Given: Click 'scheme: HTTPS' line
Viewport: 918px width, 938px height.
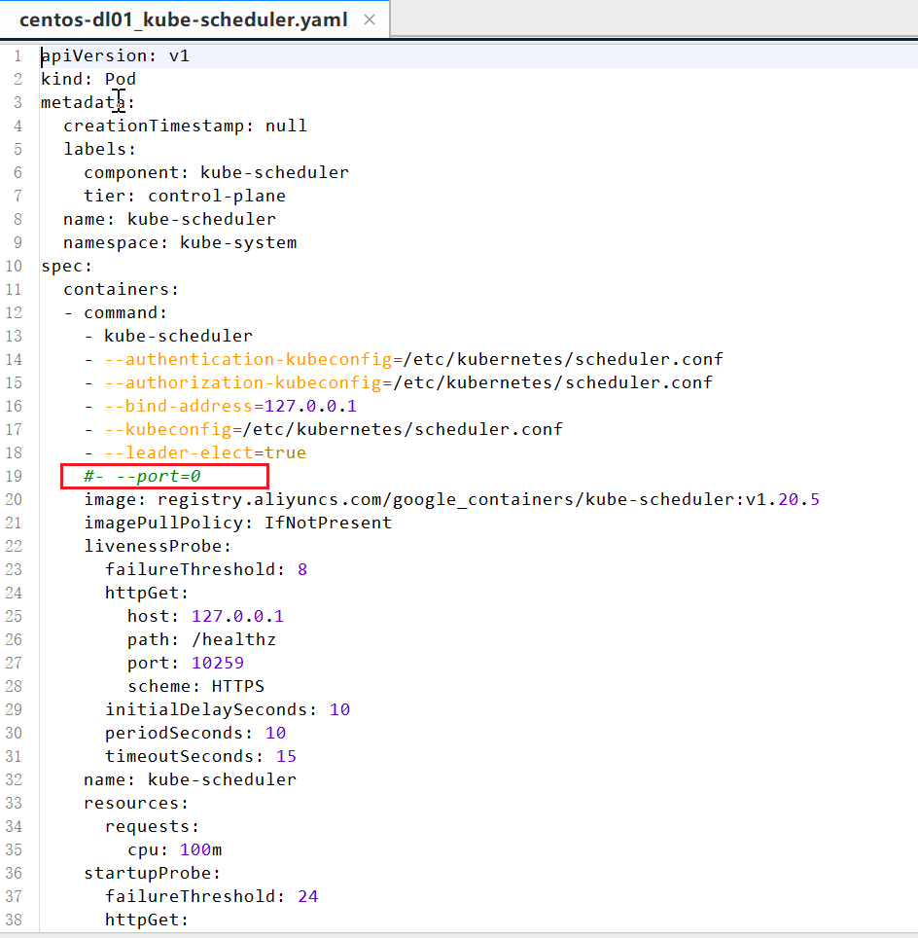Looking at the screenshot, I should pyautogui.click(x=195, y=686).
